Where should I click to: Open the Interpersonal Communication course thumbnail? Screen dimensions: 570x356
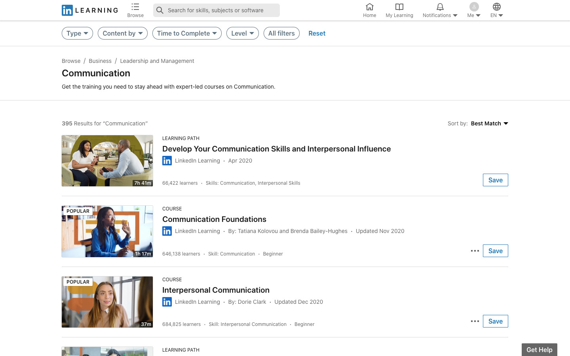pos(107,302)
